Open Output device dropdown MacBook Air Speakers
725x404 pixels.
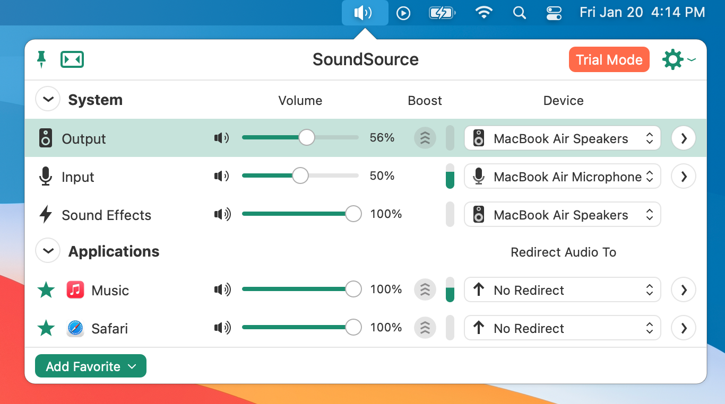(x=563, y=138)
